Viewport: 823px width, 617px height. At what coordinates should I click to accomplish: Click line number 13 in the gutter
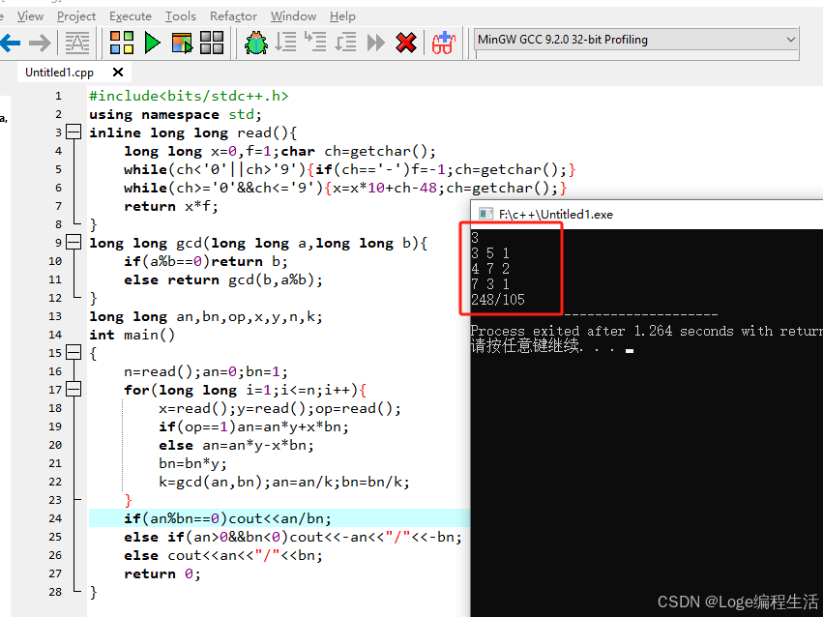click(x=55, y=316)
